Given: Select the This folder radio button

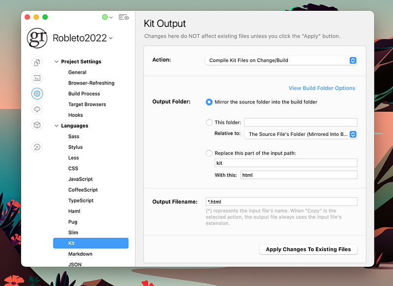Looking at the screenshot, I should coord(209,122).
